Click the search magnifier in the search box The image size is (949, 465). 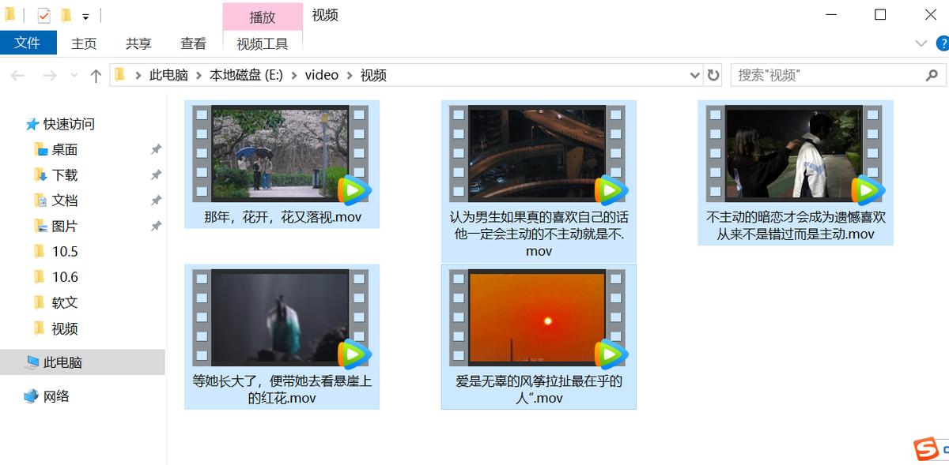(x=932, y=75)
